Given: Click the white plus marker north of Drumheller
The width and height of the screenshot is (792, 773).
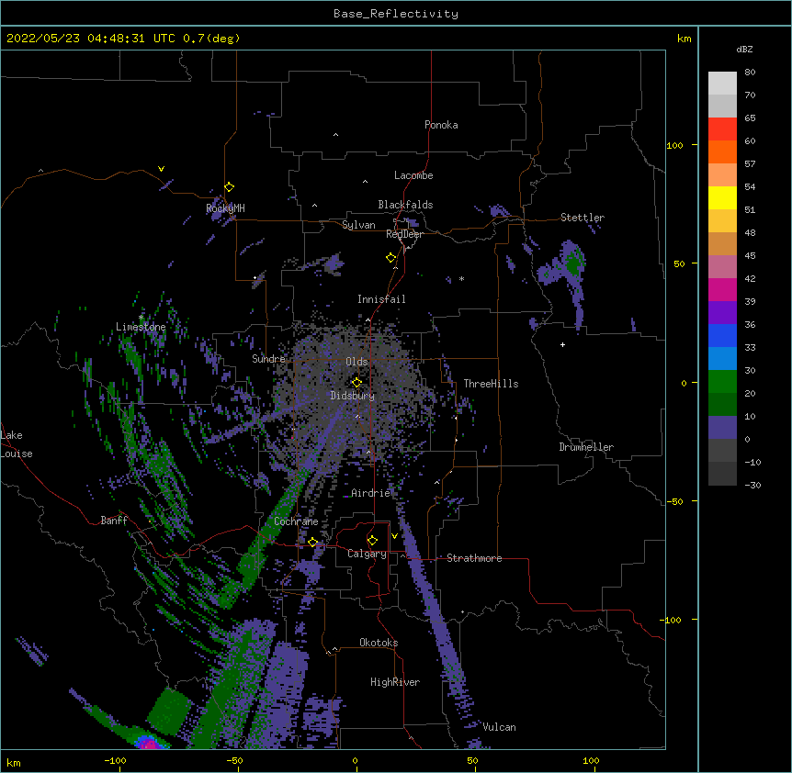Looking at the screenshot, I should [x=562, y=344].
